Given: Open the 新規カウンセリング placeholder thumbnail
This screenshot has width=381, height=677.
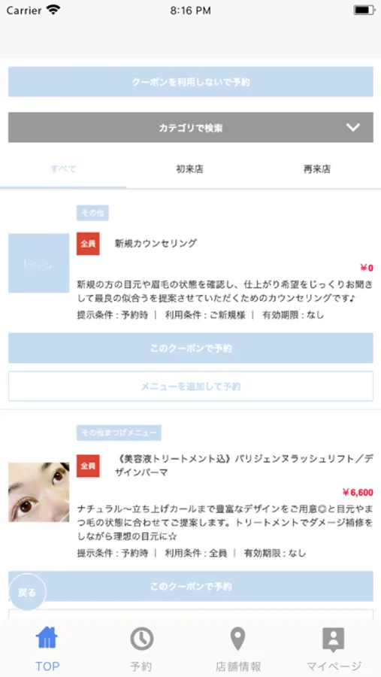Looking at the screenshot, I should tap(39, 263).
